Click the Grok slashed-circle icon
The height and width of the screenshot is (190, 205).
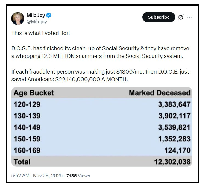pyautogui.click(x=181, y=17)
